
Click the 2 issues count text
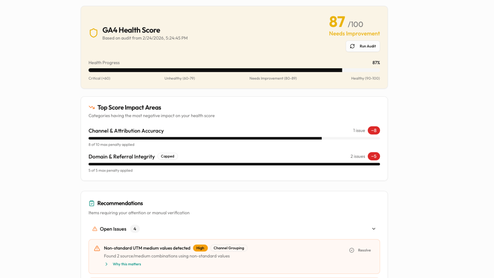[358, 157]
